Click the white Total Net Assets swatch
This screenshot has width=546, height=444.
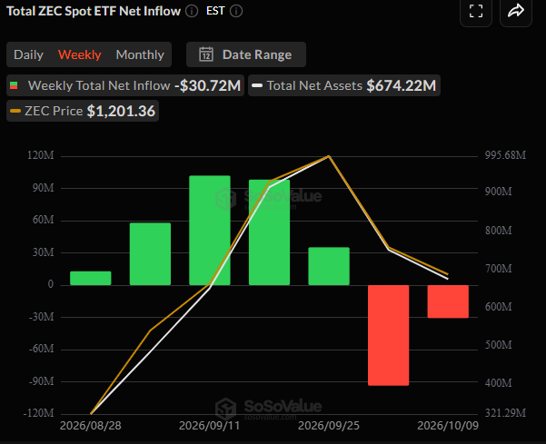click(257, 85)
